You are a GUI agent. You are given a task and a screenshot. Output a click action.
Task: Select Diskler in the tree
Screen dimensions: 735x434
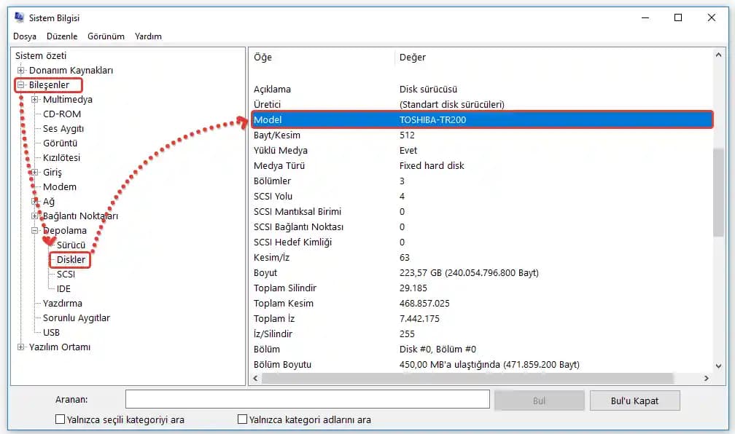tap(71, 260)
